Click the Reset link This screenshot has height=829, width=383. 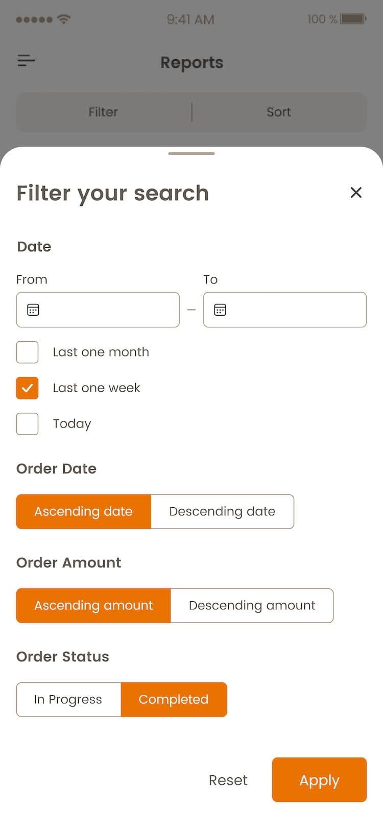228,780
